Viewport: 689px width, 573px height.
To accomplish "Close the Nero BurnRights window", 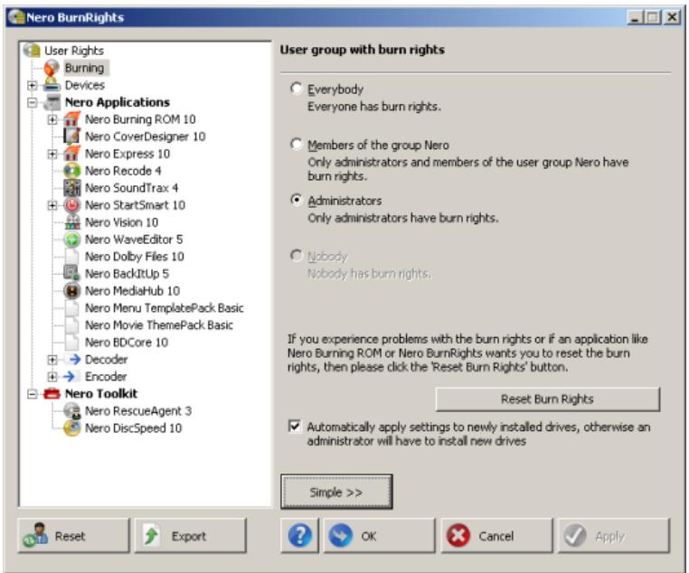I will click(x=673, y=17).
